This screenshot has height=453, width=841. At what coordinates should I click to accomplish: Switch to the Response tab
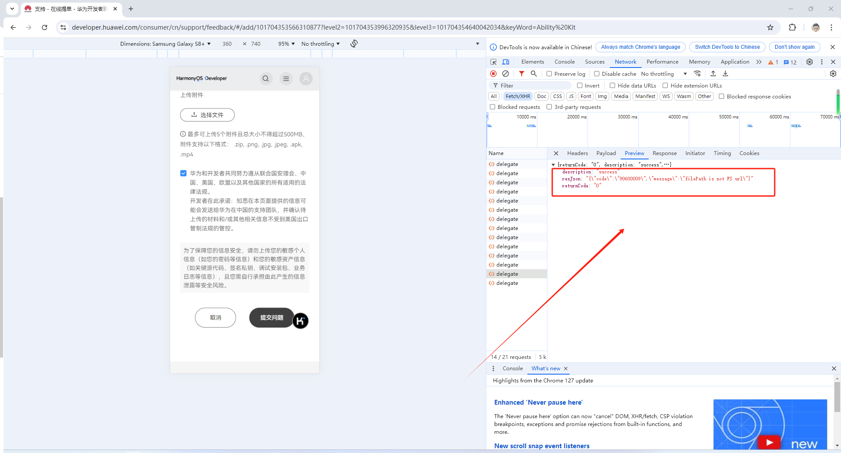[664, 153]
